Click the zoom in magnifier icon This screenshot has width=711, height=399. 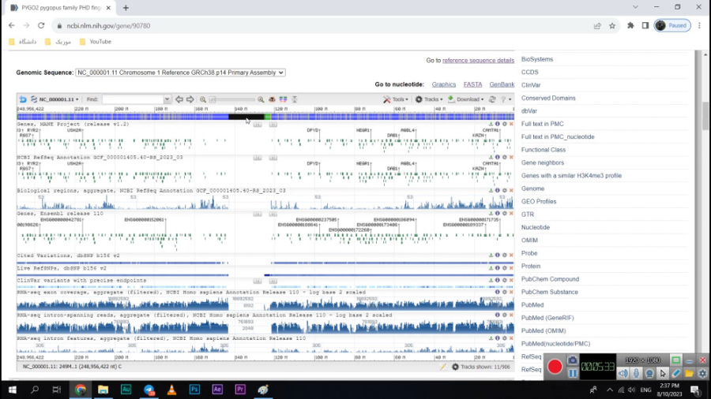coord(261,99)
